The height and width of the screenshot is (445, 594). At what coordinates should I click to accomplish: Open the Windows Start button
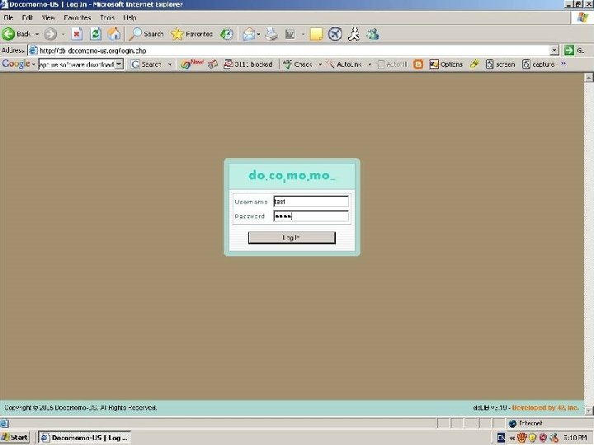[x=15, y=438]
